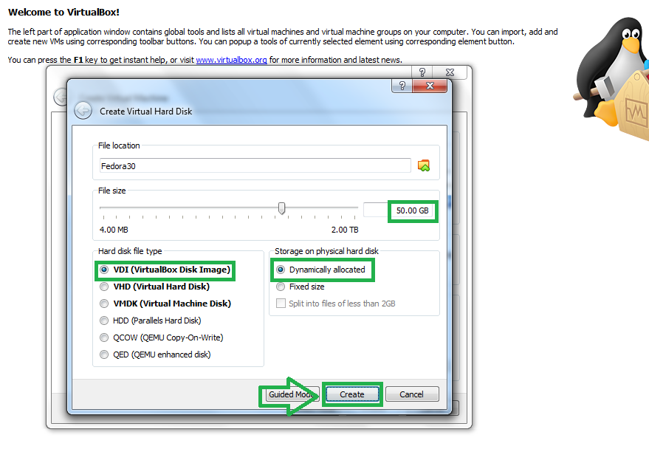Select QED (QEMU enhanced disk) option
Screen dimensions: 649x466
pos(155,354)
